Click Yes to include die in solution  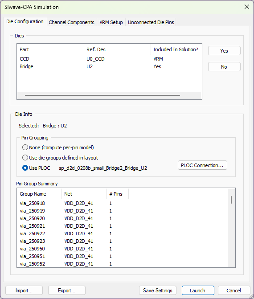pyautogui.click(x=224, y=51)
